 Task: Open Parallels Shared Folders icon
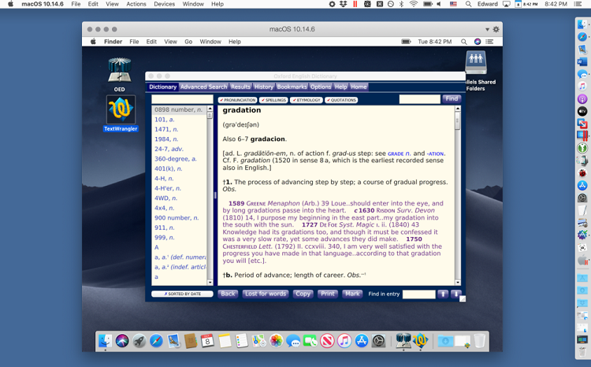(475, 63)
